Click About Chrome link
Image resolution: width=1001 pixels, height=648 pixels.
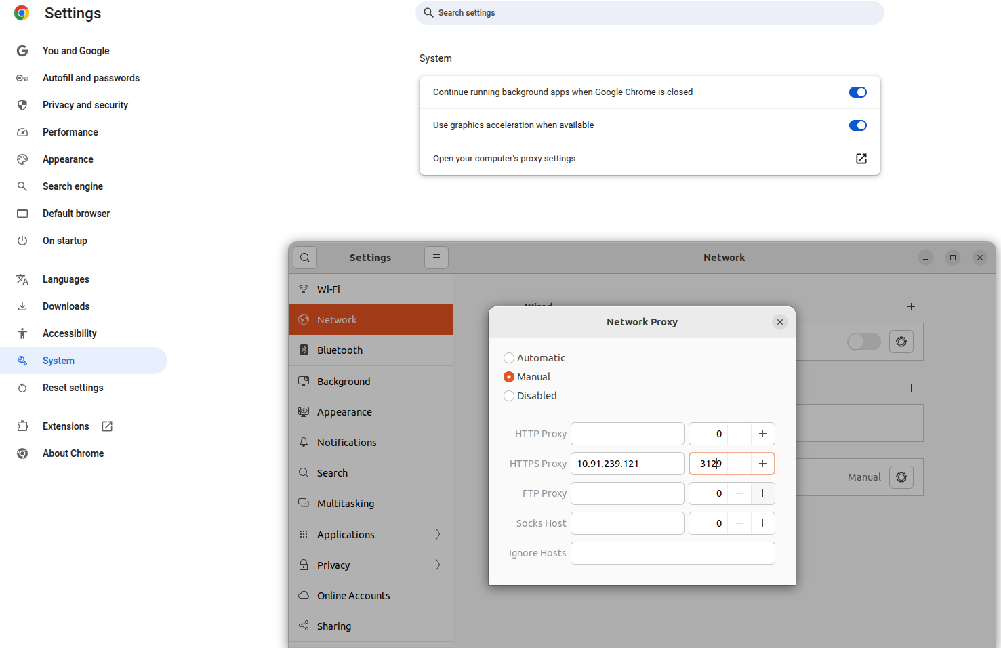(x=73, y=453)
